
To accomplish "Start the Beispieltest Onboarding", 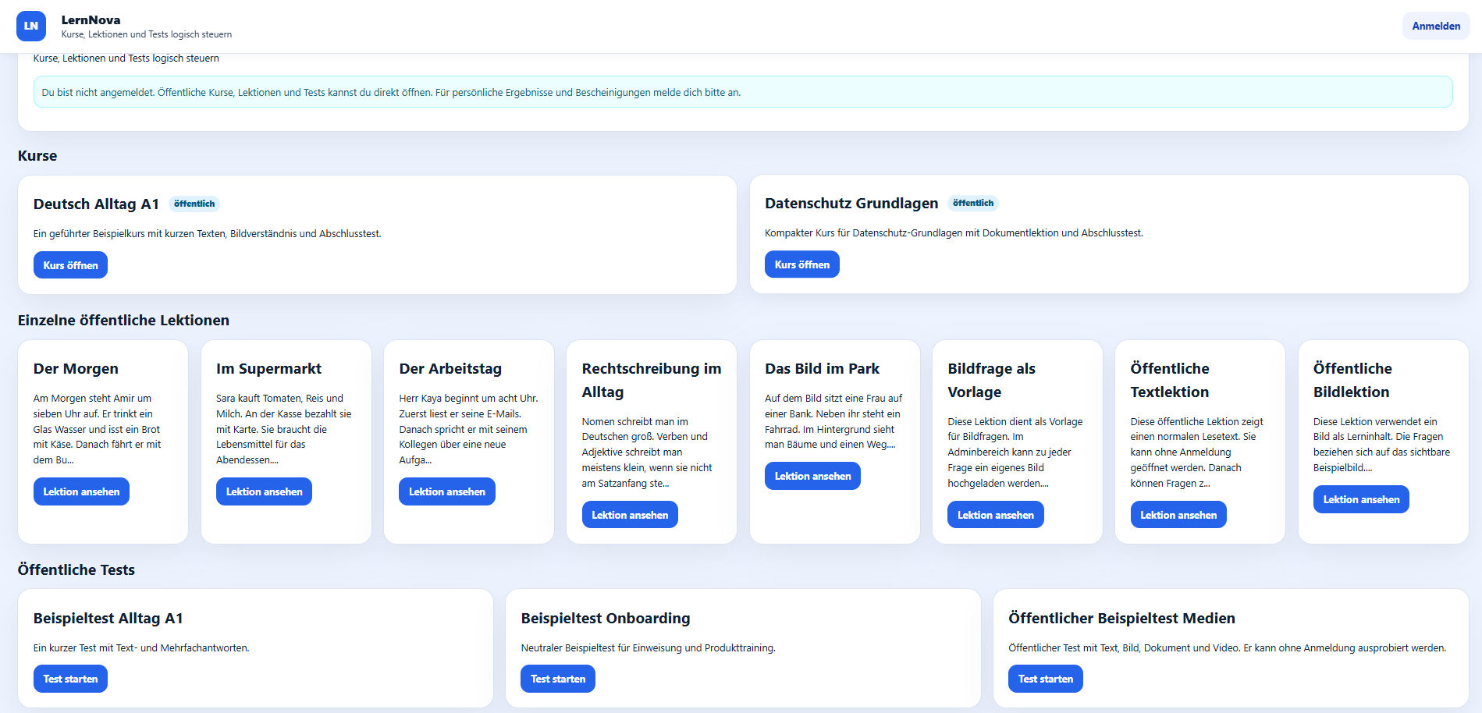I will pyautogui.click(x=558, y=679).
